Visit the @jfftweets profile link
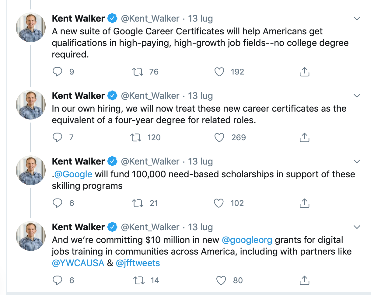The height and width of the screenshot is (295, 381). pos(138,263)
